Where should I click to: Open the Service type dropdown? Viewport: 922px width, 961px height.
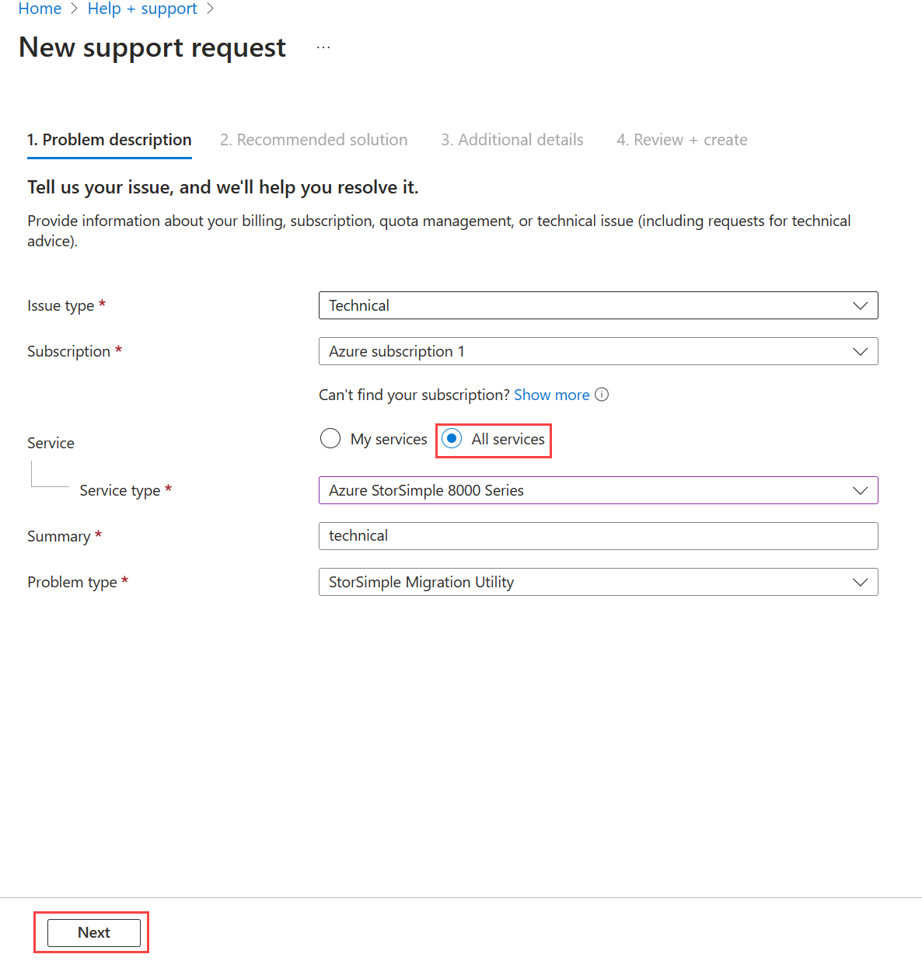click(x=860, y=490)
